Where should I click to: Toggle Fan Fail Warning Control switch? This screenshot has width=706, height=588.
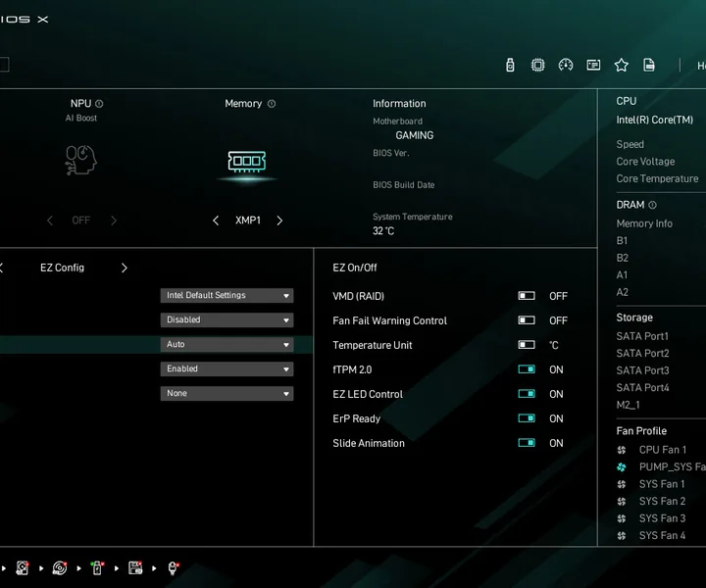[527, 320]
